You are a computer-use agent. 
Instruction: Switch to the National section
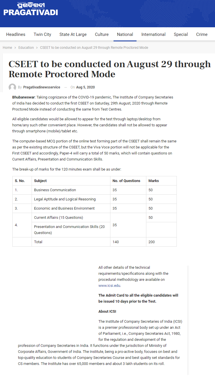125,34
